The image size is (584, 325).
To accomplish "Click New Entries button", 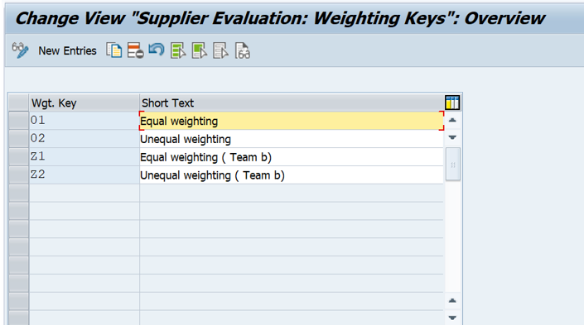I will click(67, 50).
